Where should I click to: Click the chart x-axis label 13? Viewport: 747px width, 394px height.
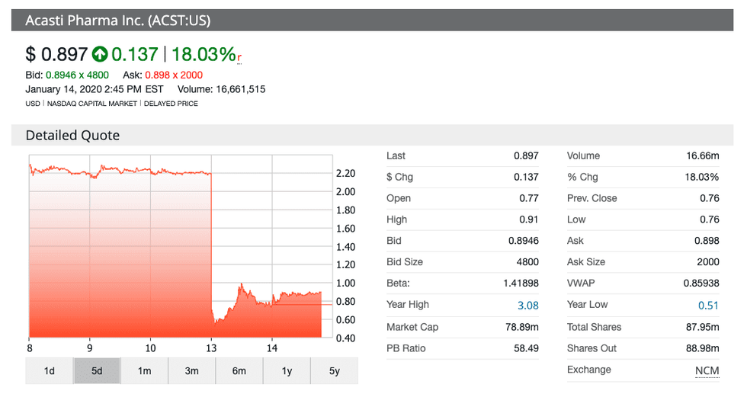[211, 348]
